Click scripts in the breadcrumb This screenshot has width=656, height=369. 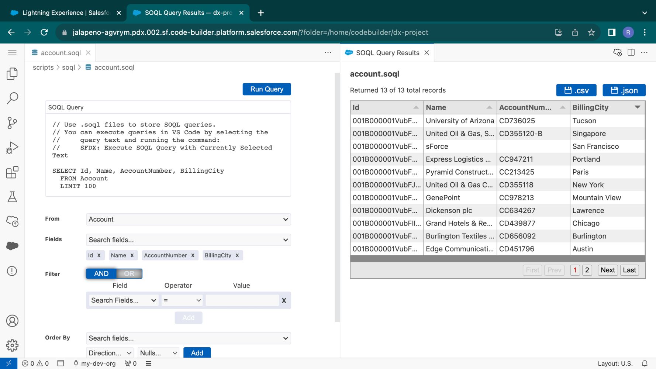tap(43, 68)
